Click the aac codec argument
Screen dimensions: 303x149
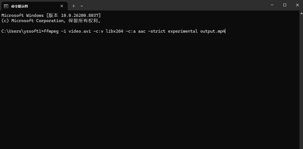pyautogui.click(x=142, y=31)
